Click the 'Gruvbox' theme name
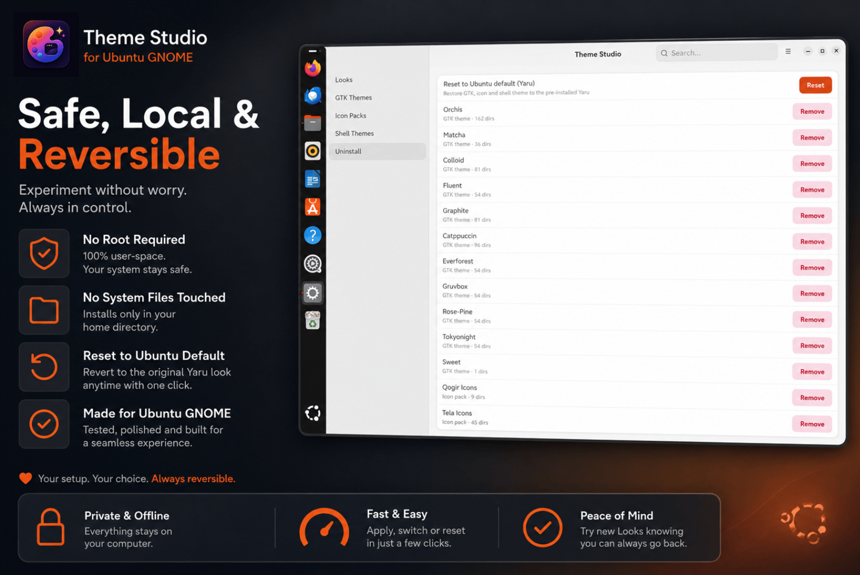Screen dimensions: 860x575 (455, 286)
